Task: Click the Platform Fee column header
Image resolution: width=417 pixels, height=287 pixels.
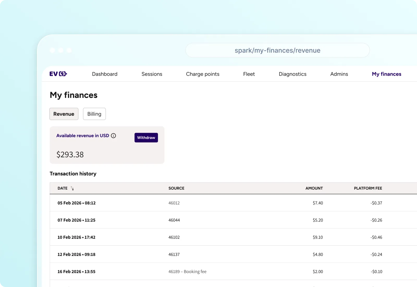Action: tap(368, 188)
